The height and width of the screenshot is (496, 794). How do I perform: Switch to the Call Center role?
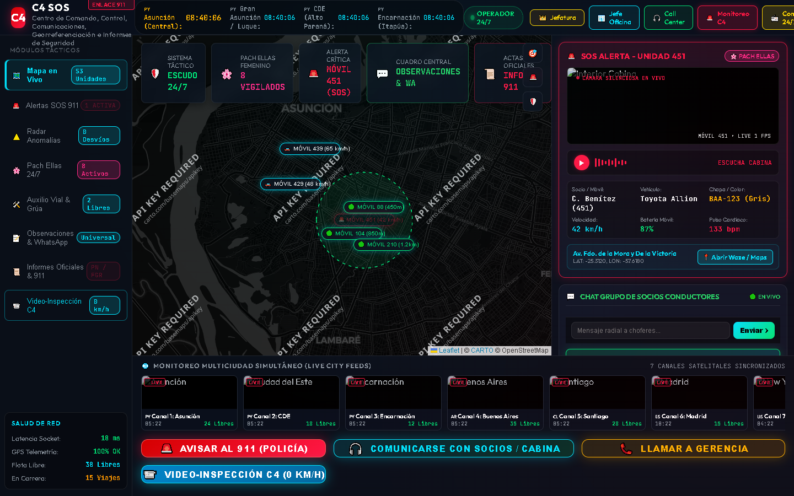(668, 18)
